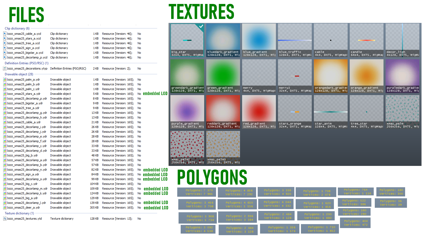The image size is (422, 237).
Task: Select the xmas_palm3 texture thumbnail
Action: coord(223,148)
